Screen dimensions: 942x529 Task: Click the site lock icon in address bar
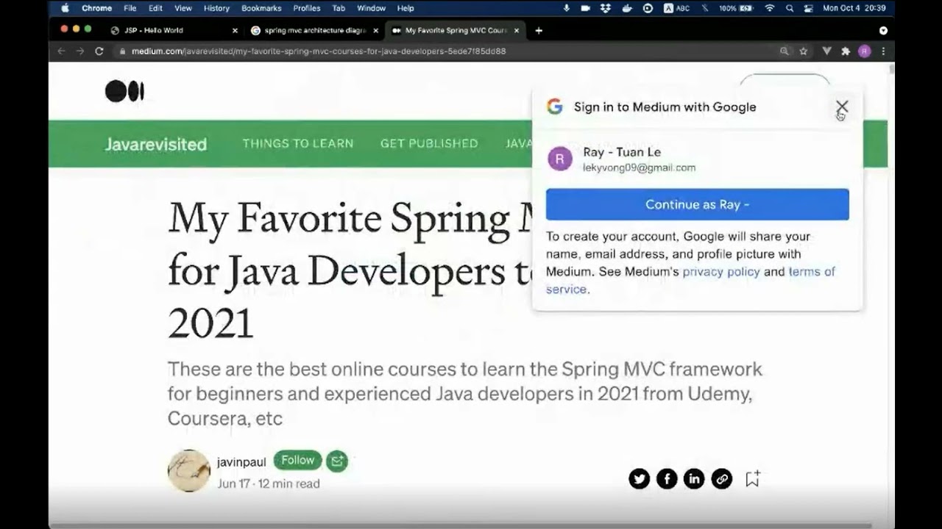click(122, 51)
